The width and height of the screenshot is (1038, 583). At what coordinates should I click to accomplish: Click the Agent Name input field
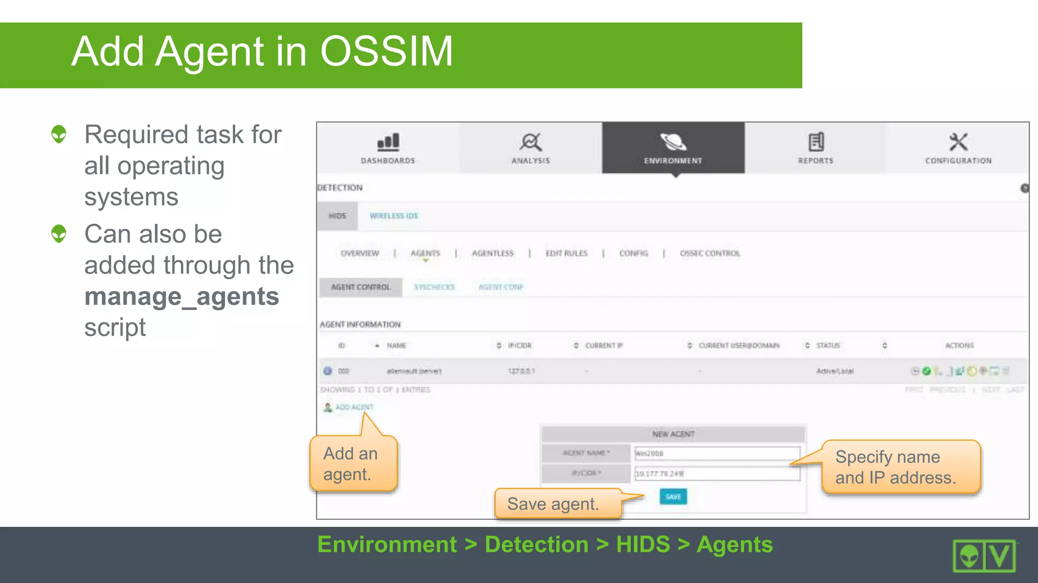click(x=717, y=453)
